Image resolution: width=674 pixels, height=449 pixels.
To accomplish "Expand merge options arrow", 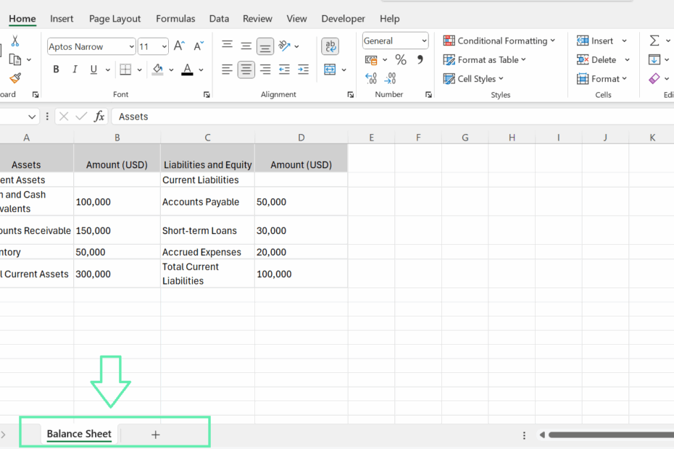I will [x=344, y=70].
